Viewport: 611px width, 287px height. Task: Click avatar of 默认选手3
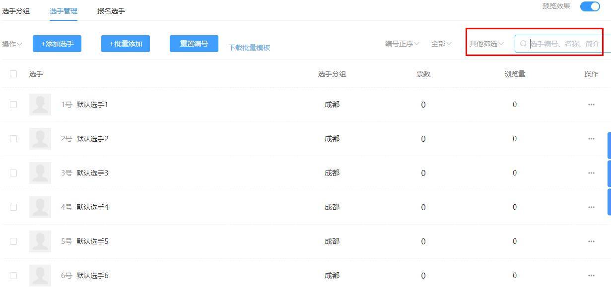click(x=40, y=173)
